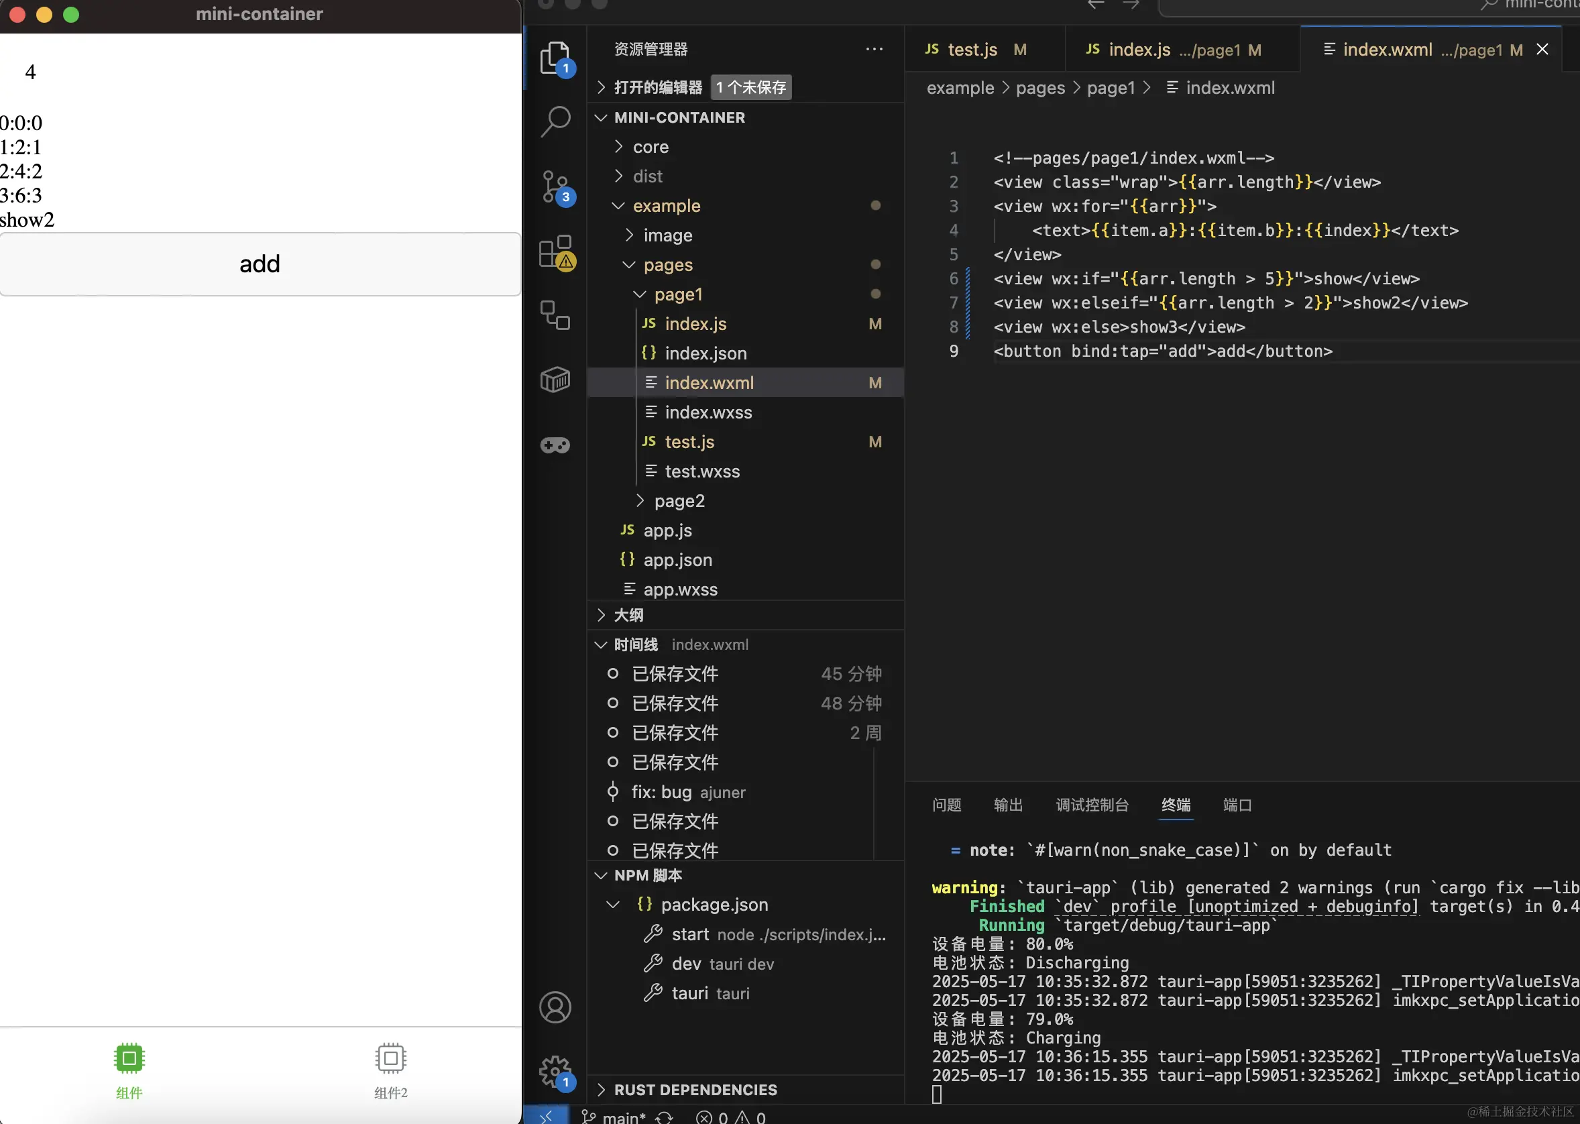Image resolution: width=1580 pixels, height=1124 pixels.
Task: Open index.wxss in the file tree
Action: pos(746,412)
